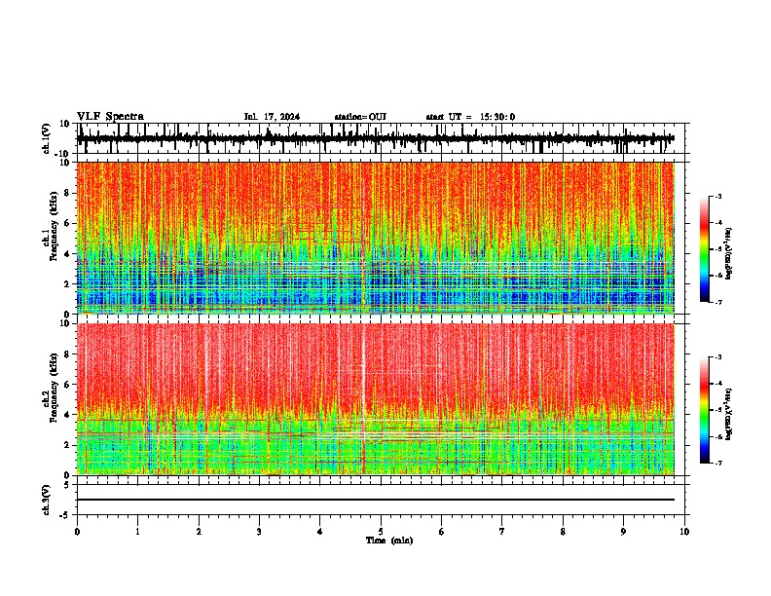This screenshot has width=771, height=596.
Task: Click the "4" tick on time axis
Action: [319, 532]
